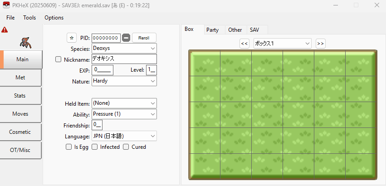The height and width of the screenshot is (186, 386).
Task: Toggle the shiny star button
Action: (72, 38)
